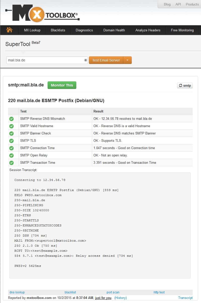Click the Test Email Server button
Image resolution: width=201 pixels, height=303 pixels.
pos(106,60)
